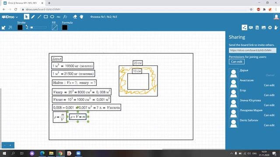Viewport: 280px width, 157px height.
Task: Select the gold density text 19300 кг
Action: tap(73, 66)
